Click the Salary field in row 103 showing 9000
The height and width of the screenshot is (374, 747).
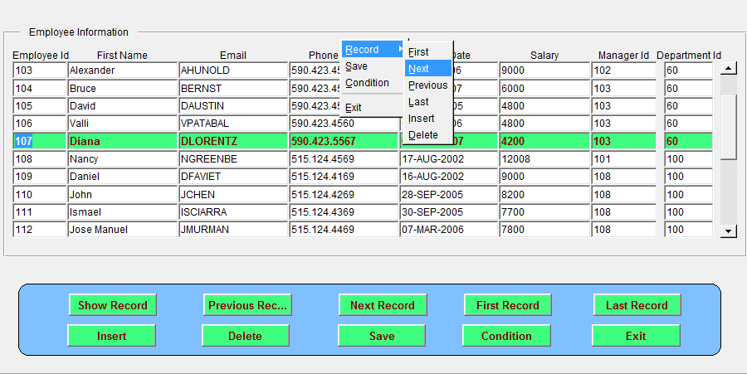point(544,70)
